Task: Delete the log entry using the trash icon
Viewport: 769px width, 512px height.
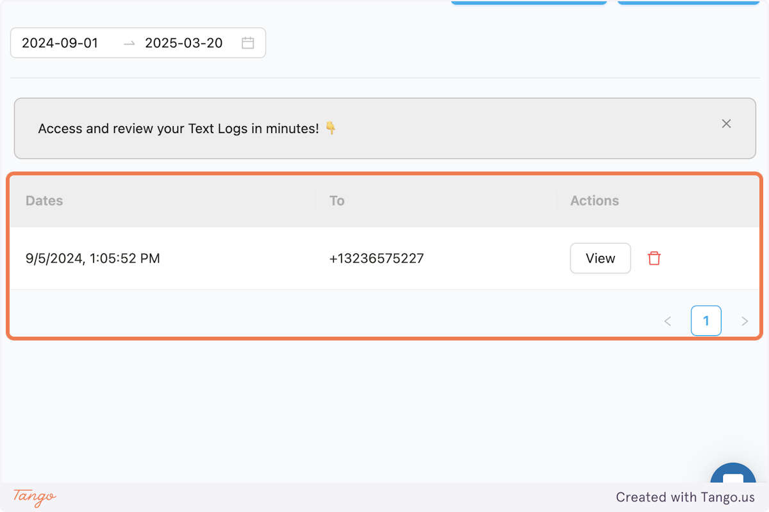Action: [x=654, y=258]
